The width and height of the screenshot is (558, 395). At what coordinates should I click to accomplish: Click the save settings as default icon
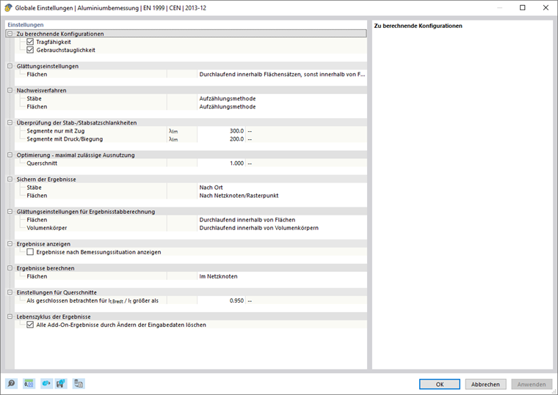tap(61, 383)
